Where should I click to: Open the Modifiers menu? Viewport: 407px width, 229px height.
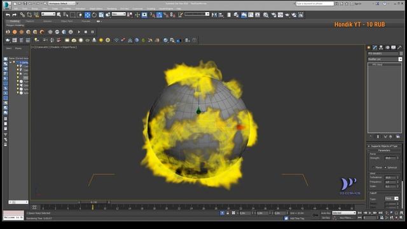(67, 8)
